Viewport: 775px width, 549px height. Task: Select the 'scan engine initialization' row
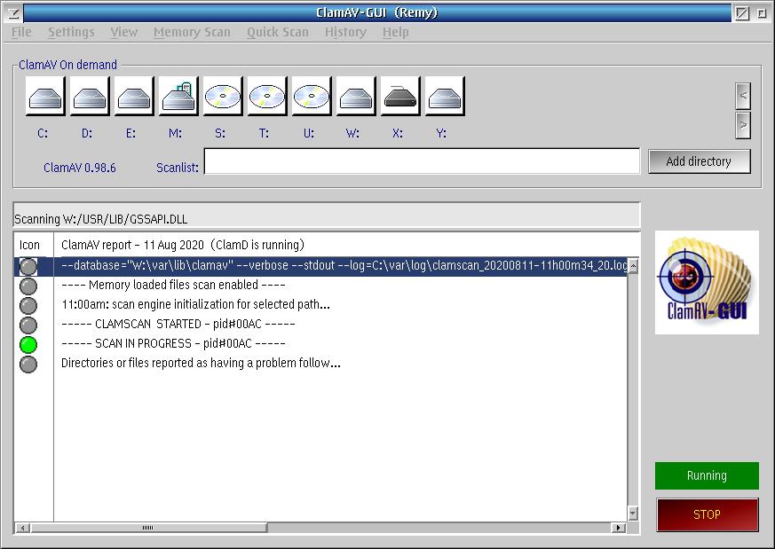coord(320,304)
